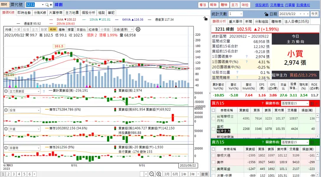Toggle the padlock icon beside 日期

pos(266,14)
